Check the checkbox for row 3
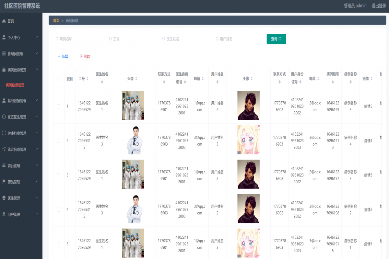This screenshot has height=259, width=389. [x=58, y=174]
